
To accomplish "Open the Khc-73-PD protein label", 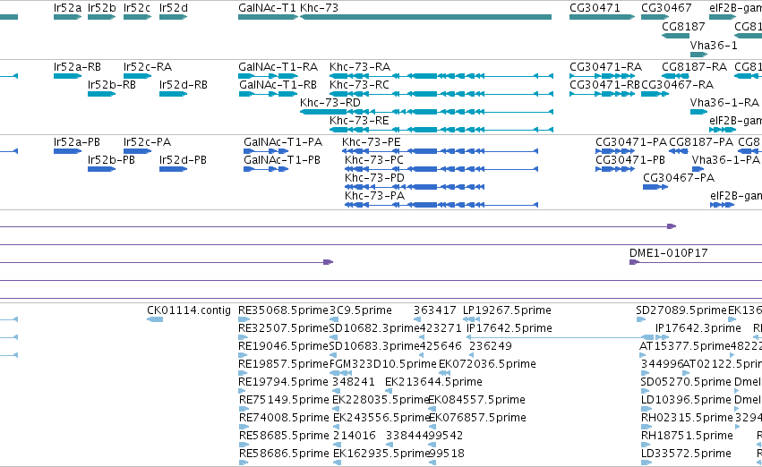I will click(374, 178).
